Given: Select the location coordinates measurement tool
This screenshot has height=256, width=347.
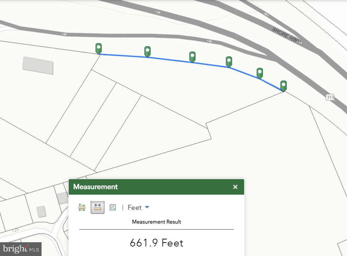Looking at the screenshot, I should point(113,207).
